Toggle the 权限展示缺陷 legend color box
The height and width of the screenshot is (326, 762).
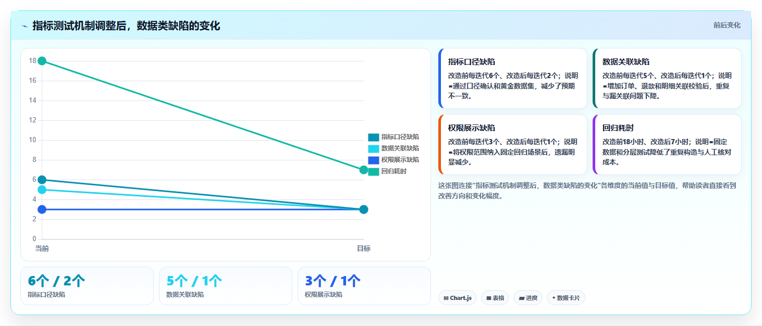click(x=373, y=160)
